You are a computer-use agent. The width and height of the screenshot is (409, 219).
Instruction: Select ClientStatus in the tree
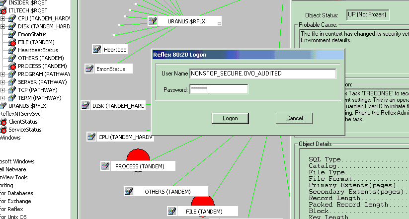(x=23, y=122)
